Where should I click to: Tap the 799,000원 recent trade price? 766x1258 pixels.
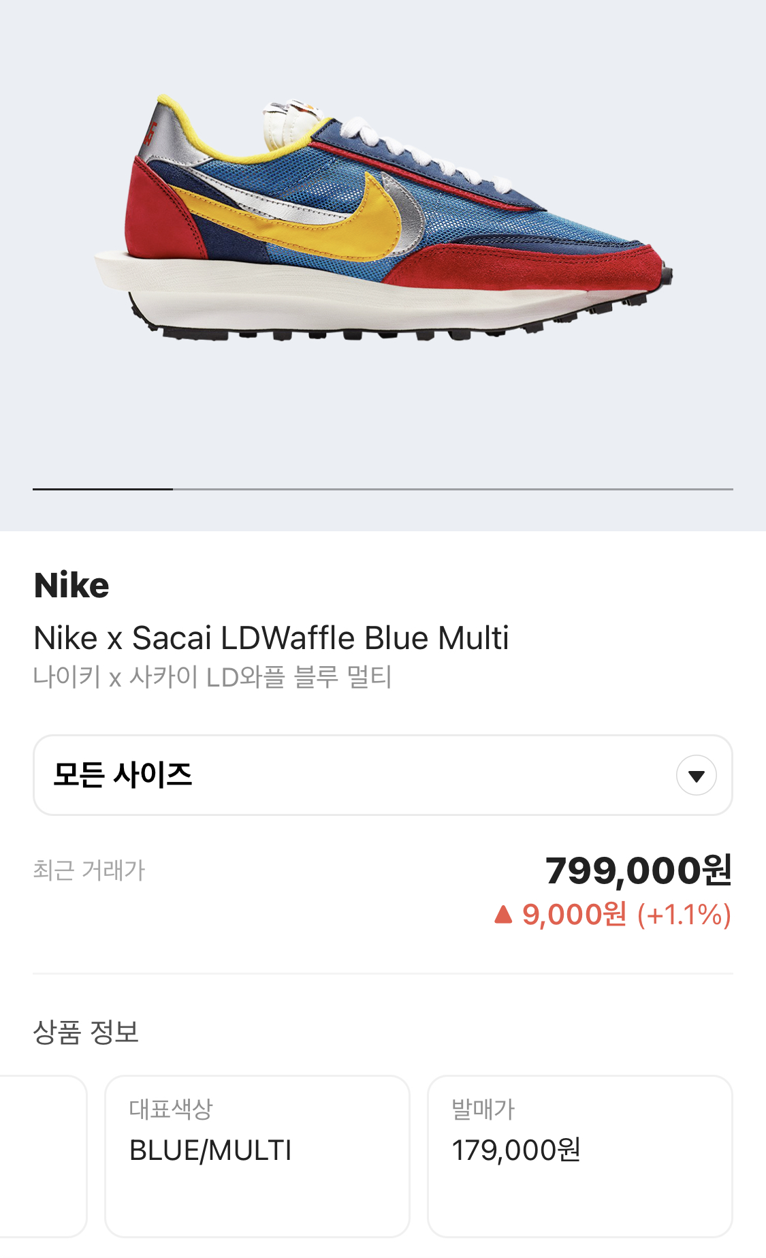pos(638,870)
